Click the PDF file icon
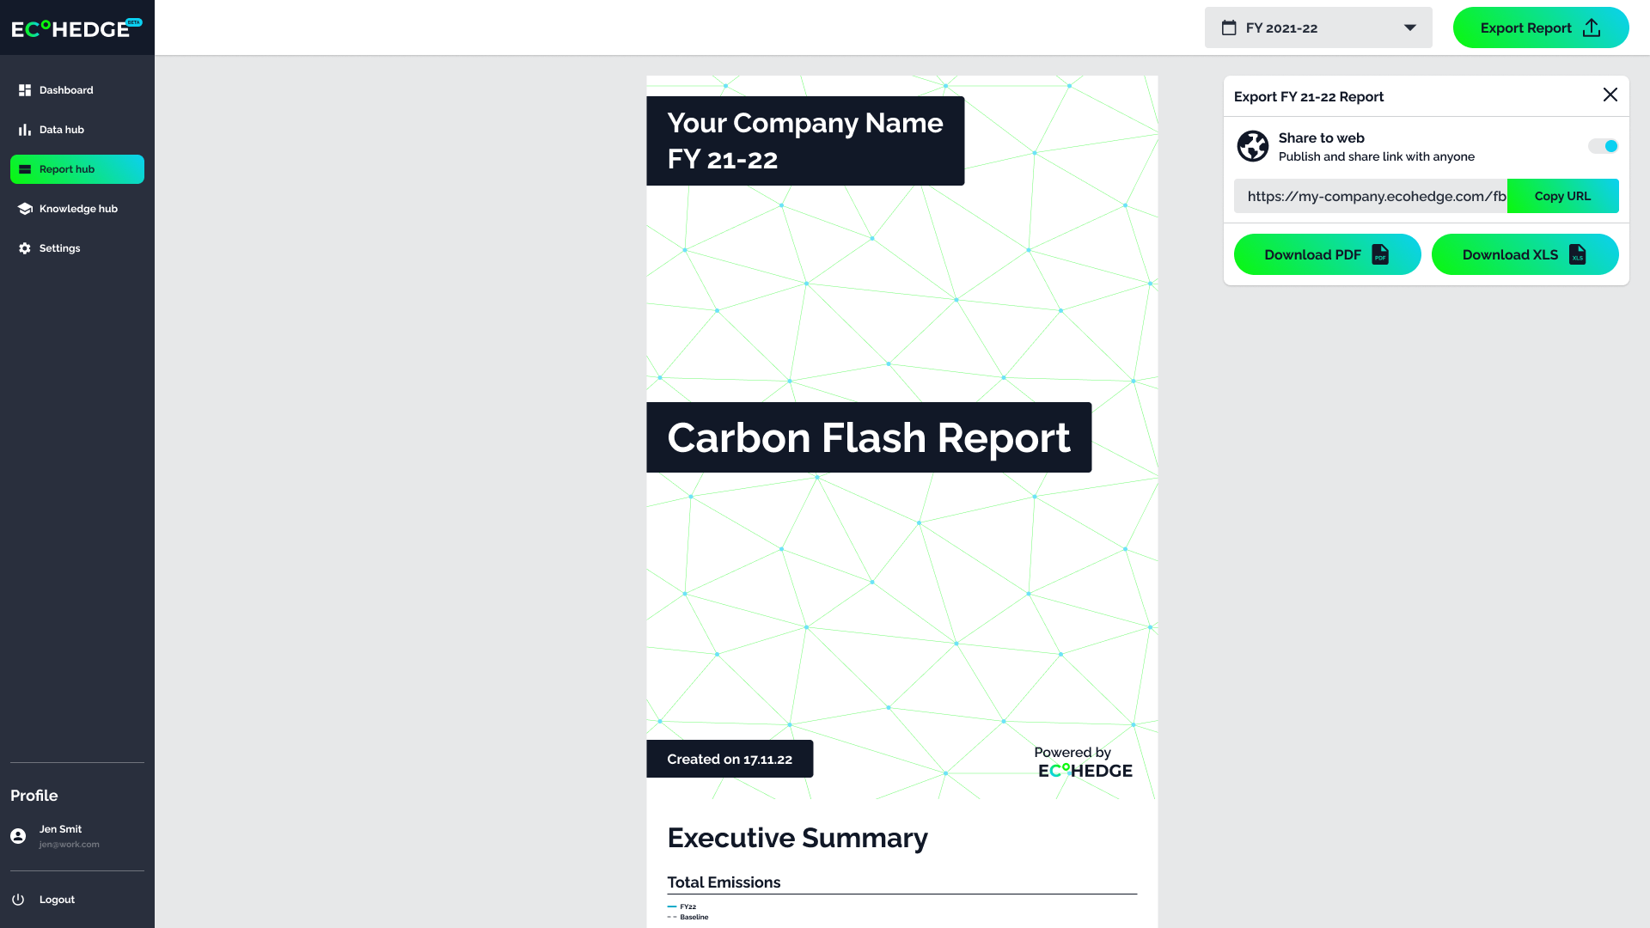This screenshot has height=928, width=1650. click(x=1380, y=254)
